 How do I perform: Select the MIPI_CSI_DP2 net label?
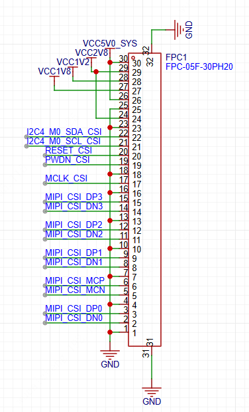[x=74, y=225]
